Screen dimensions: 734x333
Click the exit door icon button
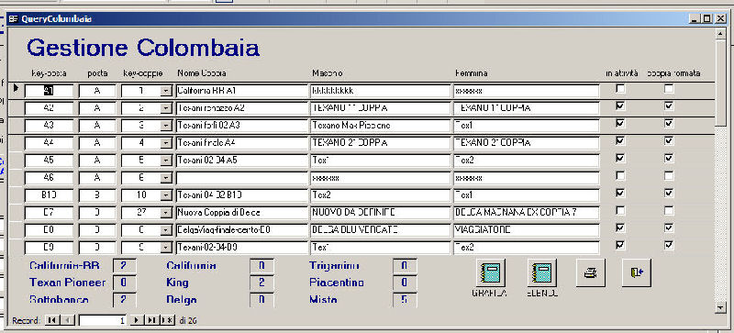636,272
